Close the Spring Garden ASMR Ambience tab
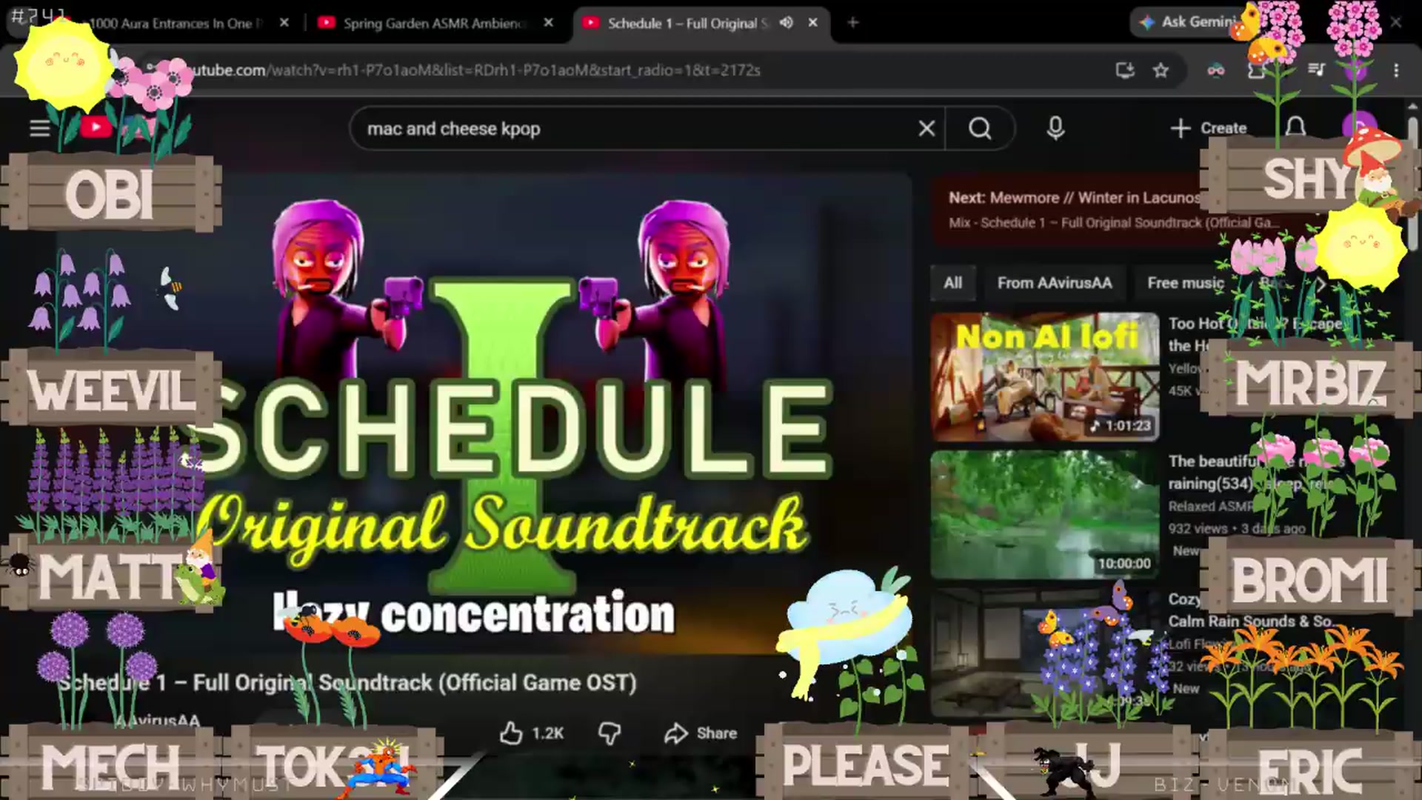Image resolution: width=1422 pixels, height=800 pixels. coord(548,23)
